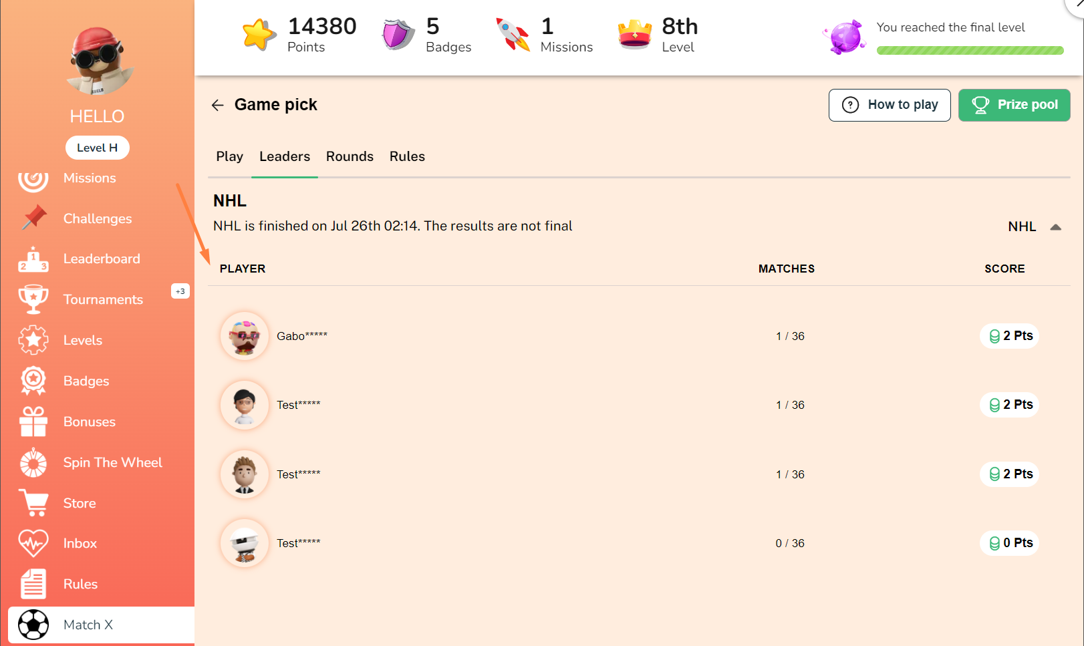Image resolution: width=1084 pixels, height=646 pixels.
Task: Click the Store shopping cart icon
Action: (33, 503)
